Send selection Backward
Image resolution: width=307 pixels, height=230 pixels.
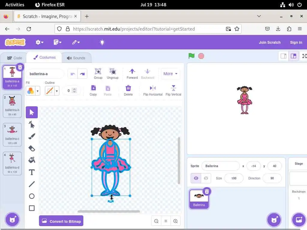pyautogui.click(x=148, y=74)
